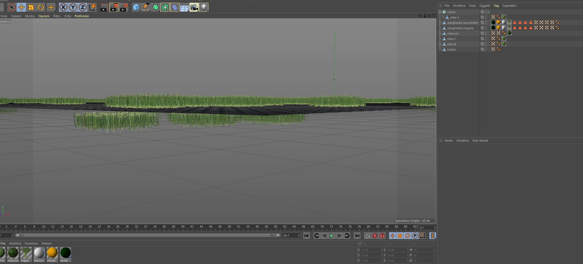Jump to start of animation
Viewport: 583px width, 264px height.
306,236
